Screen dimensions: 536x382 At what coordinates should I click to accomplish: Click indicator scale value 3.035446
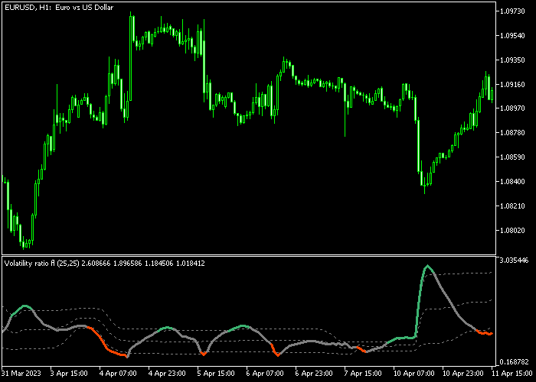pyautogui.click(x=514, y=261)
